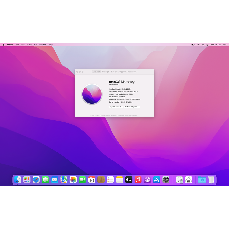Open the Downloads folder stack
Viewport: 229px width, 229px height.
click(x=202, y=180)
